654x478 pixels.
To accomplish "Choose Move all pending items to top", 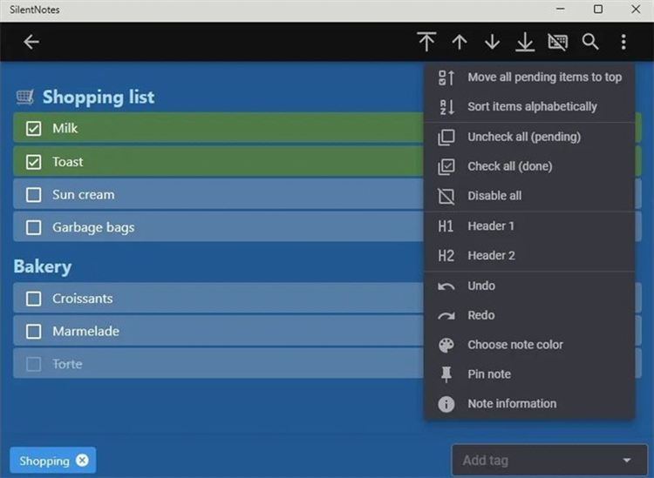I will [529, 77].
